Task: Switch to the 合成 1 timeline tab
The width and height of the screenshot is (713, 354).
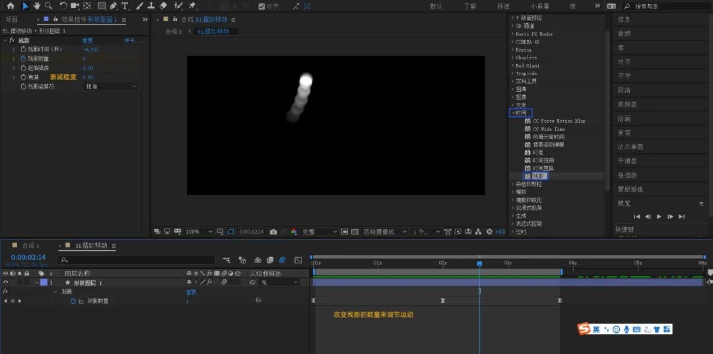Action: pos(30,246)
